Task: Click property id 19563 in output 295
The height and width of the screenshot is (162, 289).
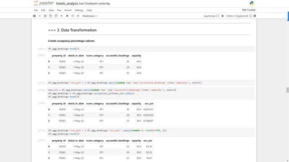Action: coord(62,158)
